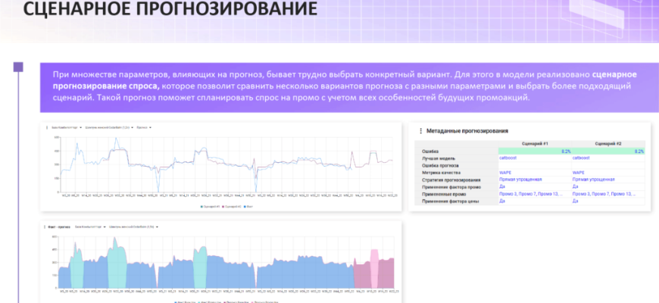
Task: Open the Метаданные прогнозирования panel kebab menu
Action: (420, 131)
